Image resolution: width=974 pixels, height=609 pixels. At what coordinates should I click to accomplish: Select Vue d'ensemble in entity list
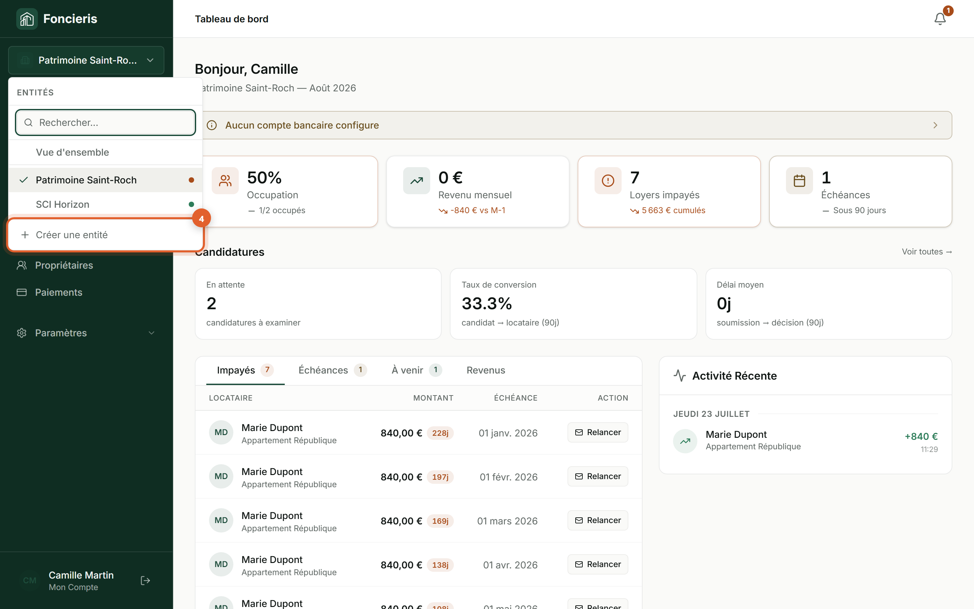coord(106,152)
